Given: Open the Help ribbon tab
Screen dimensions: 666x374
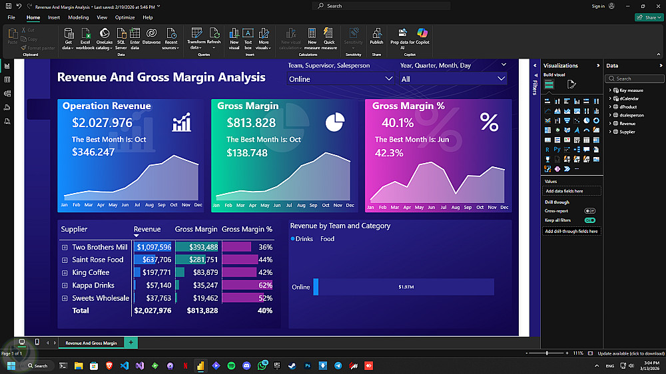Looking at the screenshot, I should (148, 17).
